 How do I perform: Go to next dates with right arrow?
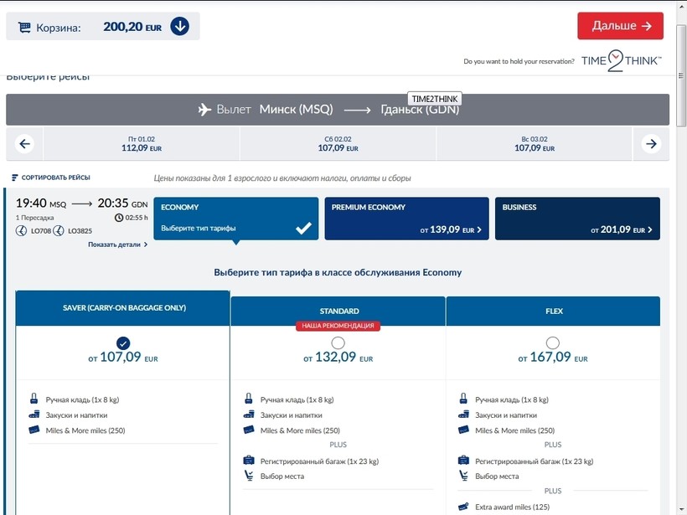pyautogui.click(x=651, y=144)
